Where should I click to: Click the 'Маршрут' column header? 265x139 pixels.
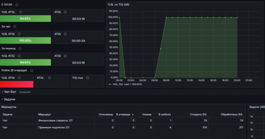pyautogui.click(x=45, y=115)
